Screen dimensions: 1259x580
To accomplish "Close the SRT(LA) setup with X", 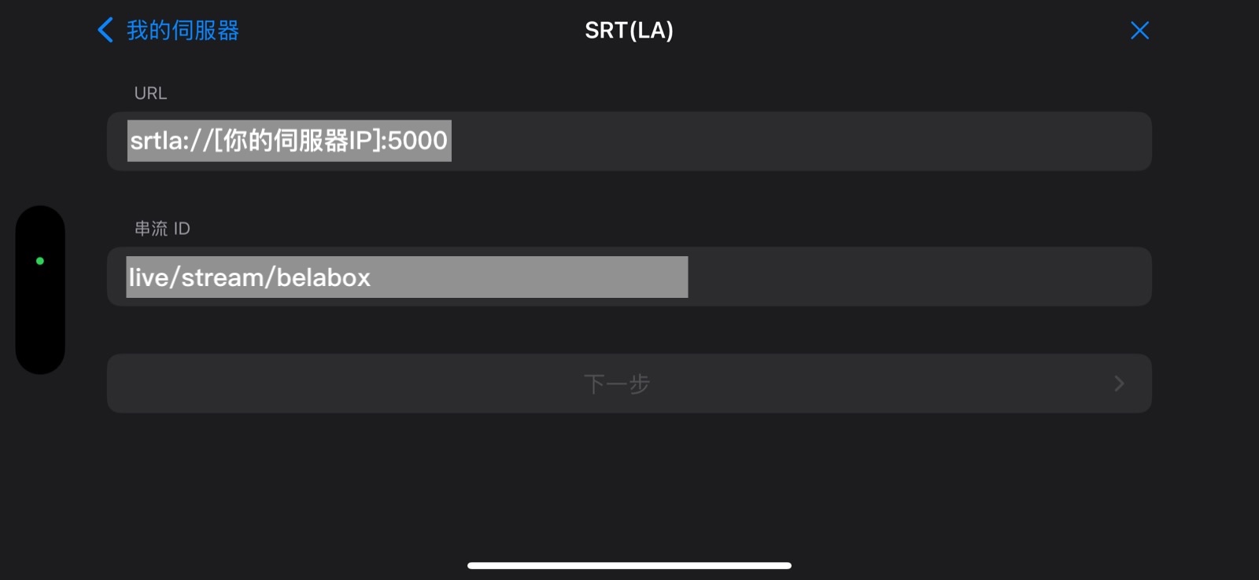I will click(1139, 31).
